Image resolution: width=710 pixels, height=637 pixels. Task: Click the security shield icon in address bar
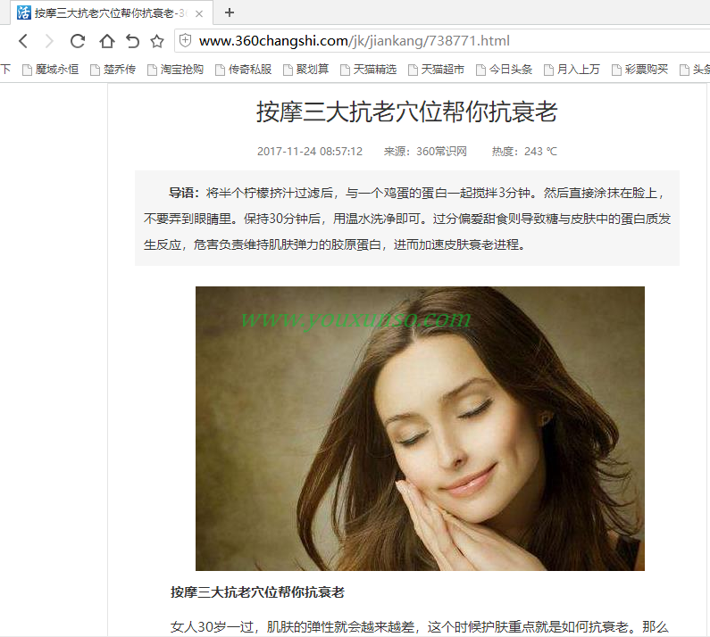click(185, 41)
